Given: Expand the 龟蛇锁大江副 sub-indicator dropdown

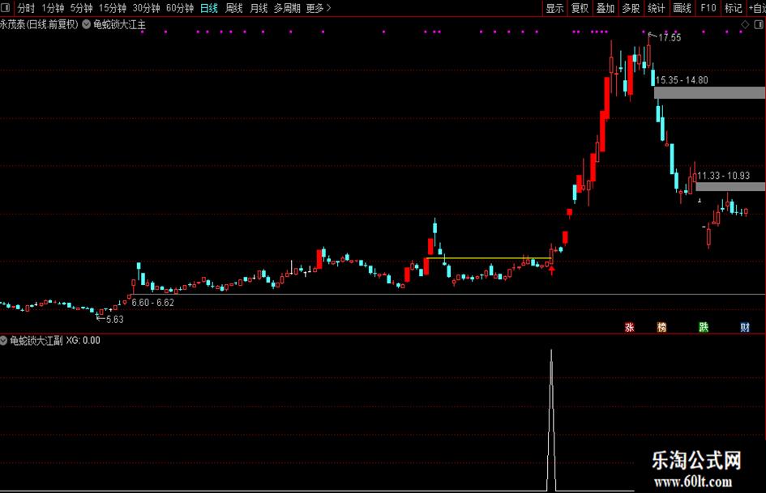Looking at the screenshot, I should [x=3, y=340].
